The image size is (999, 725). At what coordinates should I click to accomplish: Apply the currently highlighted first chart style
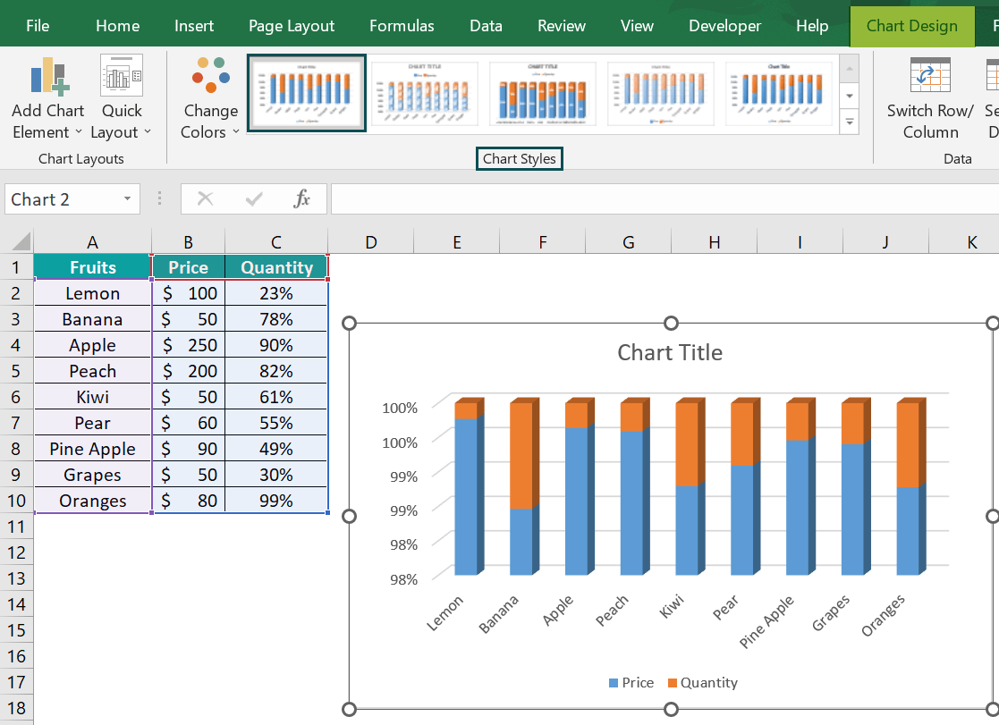[306, 92]
